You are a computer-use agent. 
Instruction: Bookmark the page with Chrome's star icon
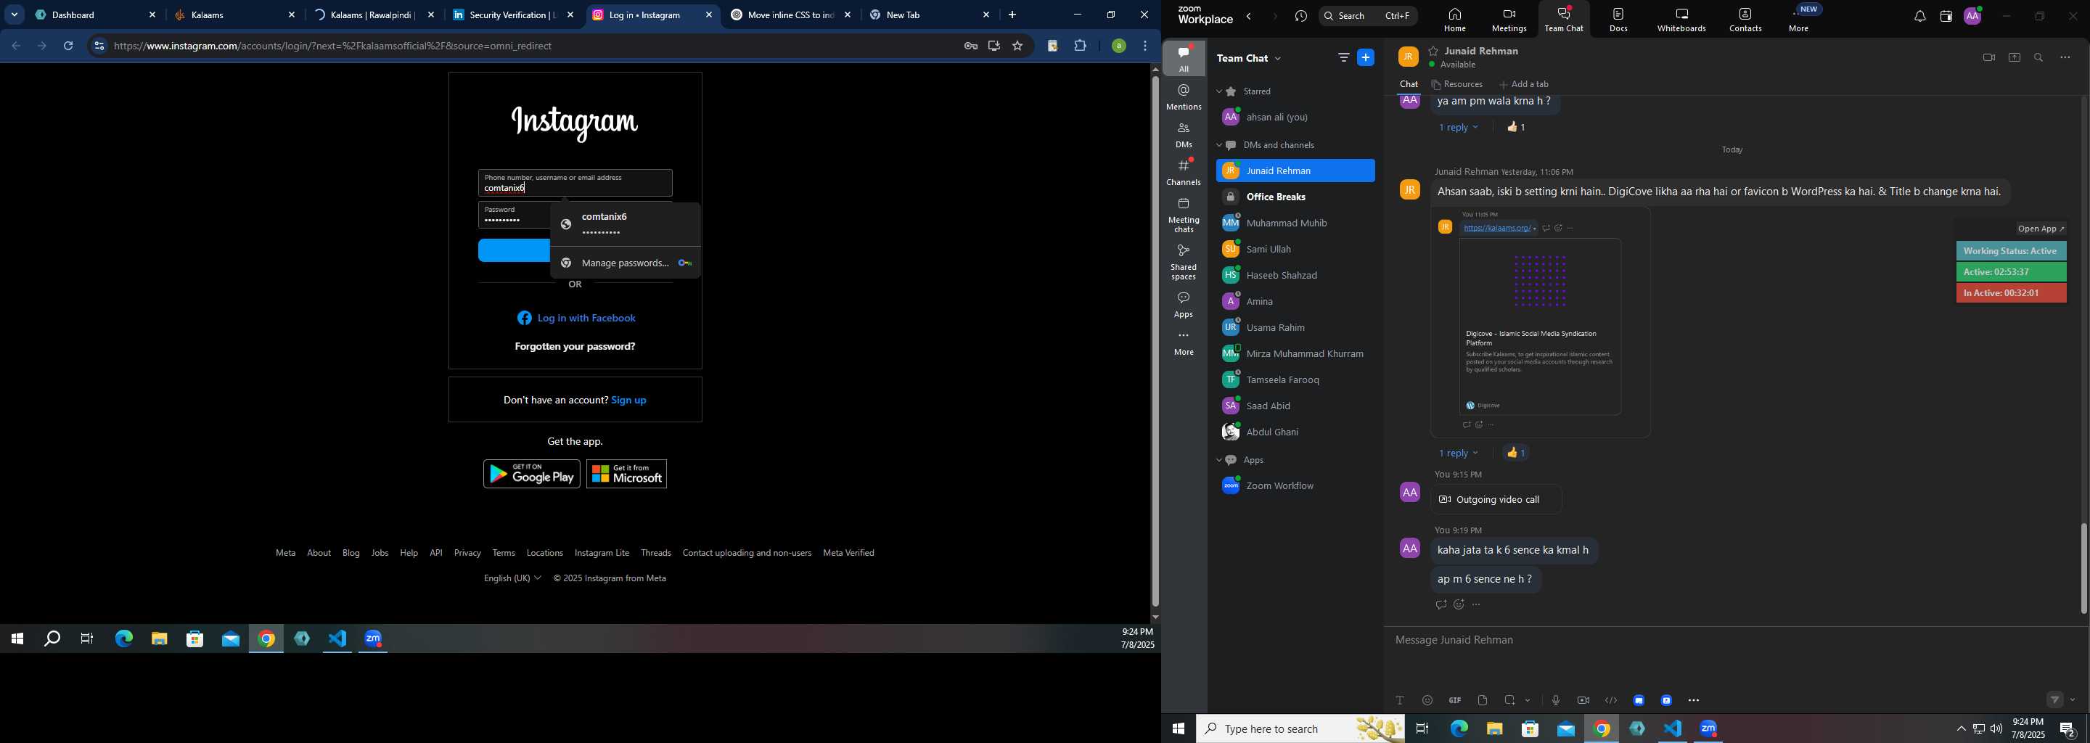click(1017, 46)
